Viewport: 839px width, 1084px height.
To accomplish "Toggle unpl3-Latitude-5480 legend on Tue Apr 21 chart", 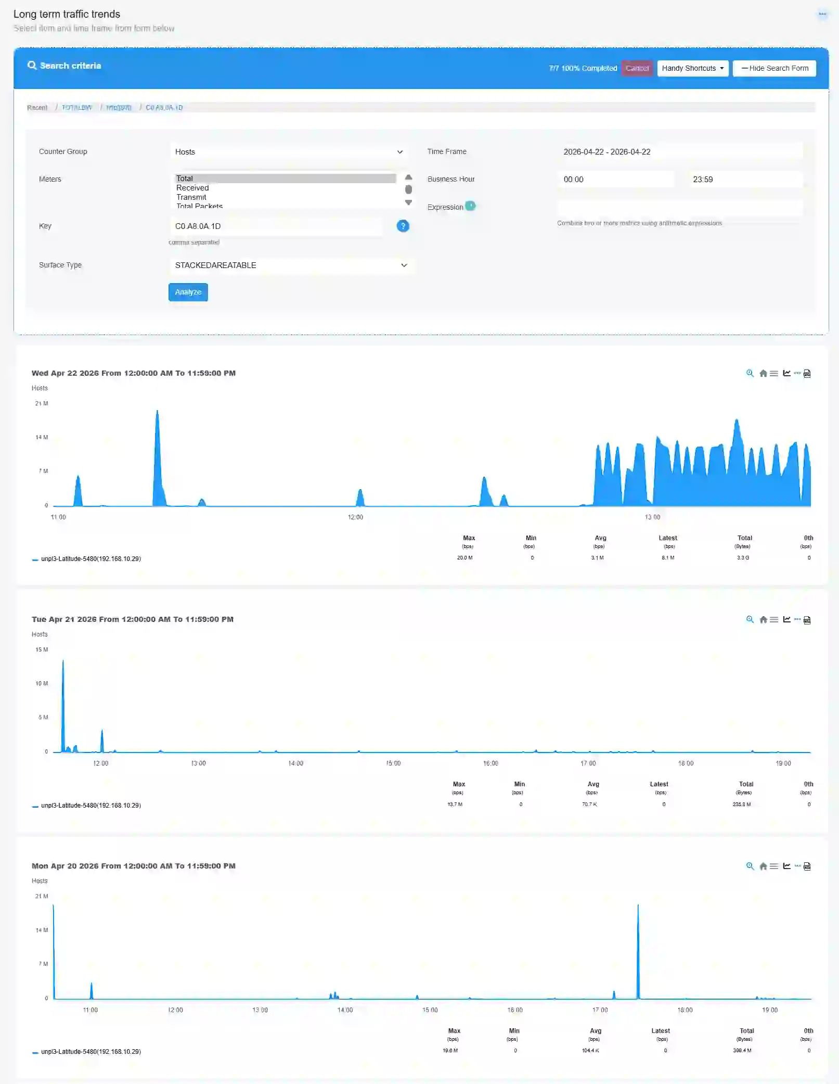I will tap(86, 806).
